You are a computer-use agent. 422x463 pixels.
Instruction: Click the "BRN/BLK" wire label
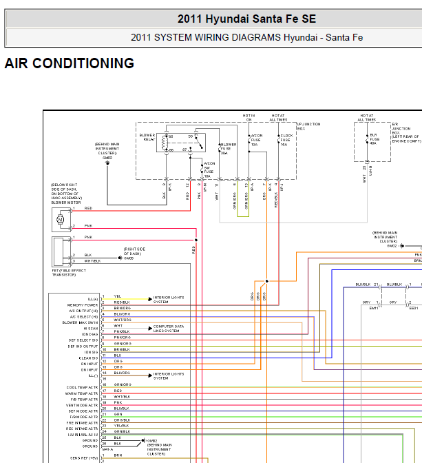122,349
